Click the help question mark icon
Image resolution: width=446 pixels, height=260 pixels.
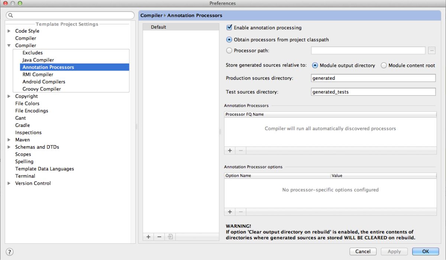(x=10, y=252)
